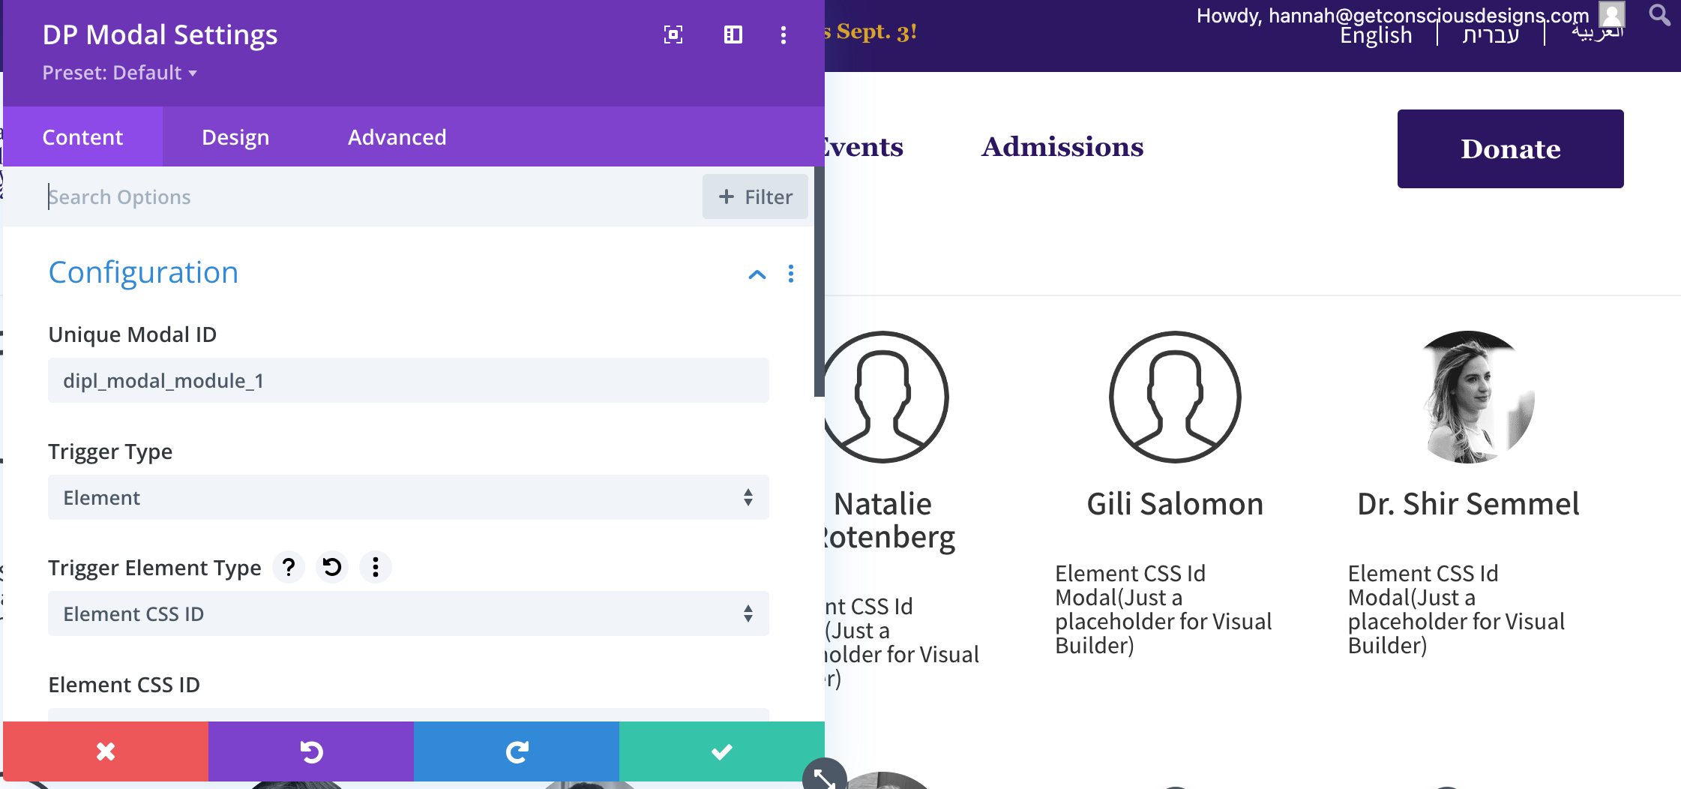The height and width of the screenshot is (789, 1681).
Task: Click the Unique Modal ID field label
Action: click(132, 334)
